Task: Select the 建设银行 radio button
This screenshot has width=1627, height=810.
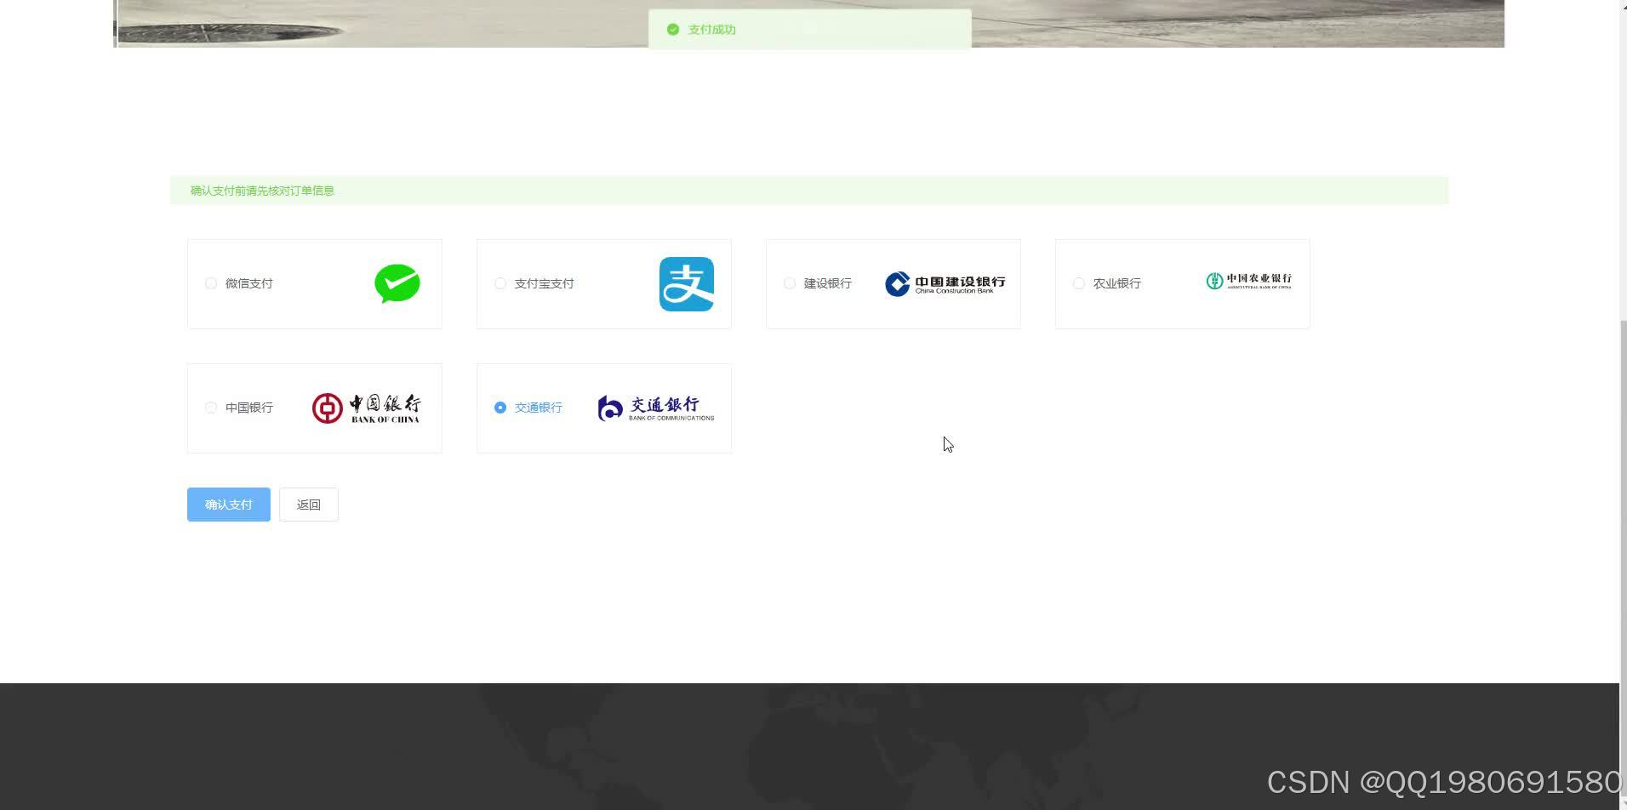Action: pos(789,283)
